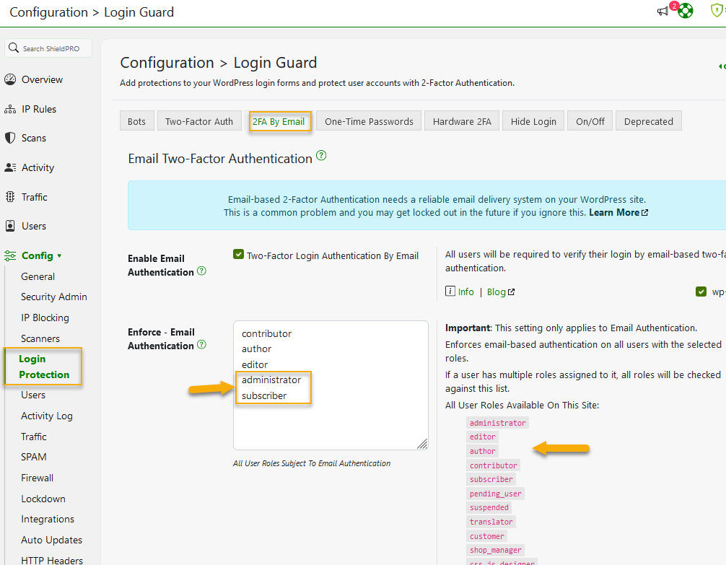726x565 pixels.
Task: Open Scanners config item
Action: (x=40, y=338)
